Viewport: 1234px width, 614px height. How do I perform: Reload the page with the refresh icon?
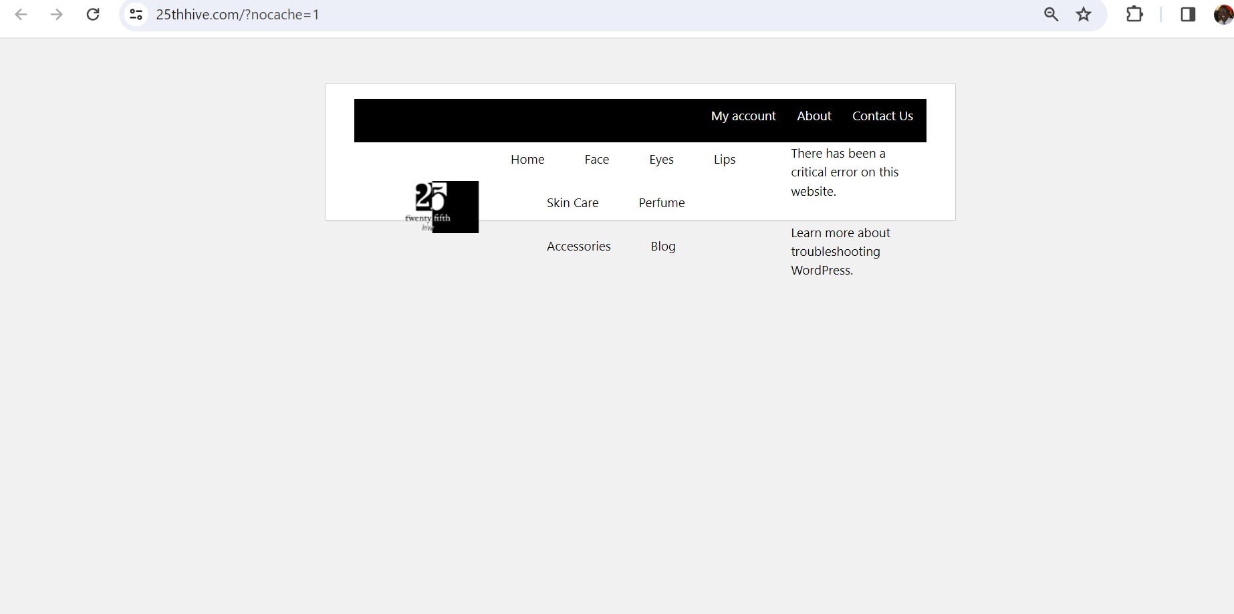[93, 14]
